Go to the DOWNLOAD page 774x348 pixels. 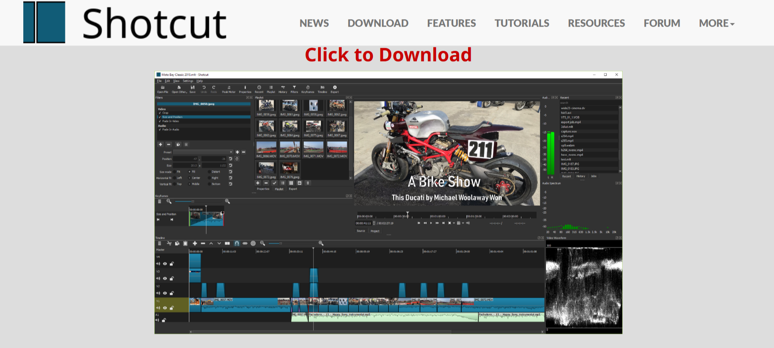point(378,23)
